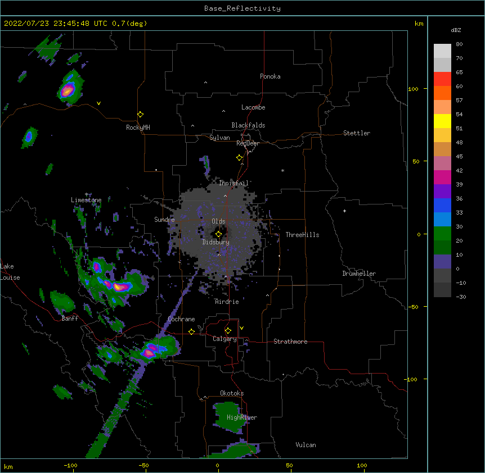Click the 65 value on dBZ scale
Image resolution: width=485 pixels, height=473 pixels.
[459, 72]
